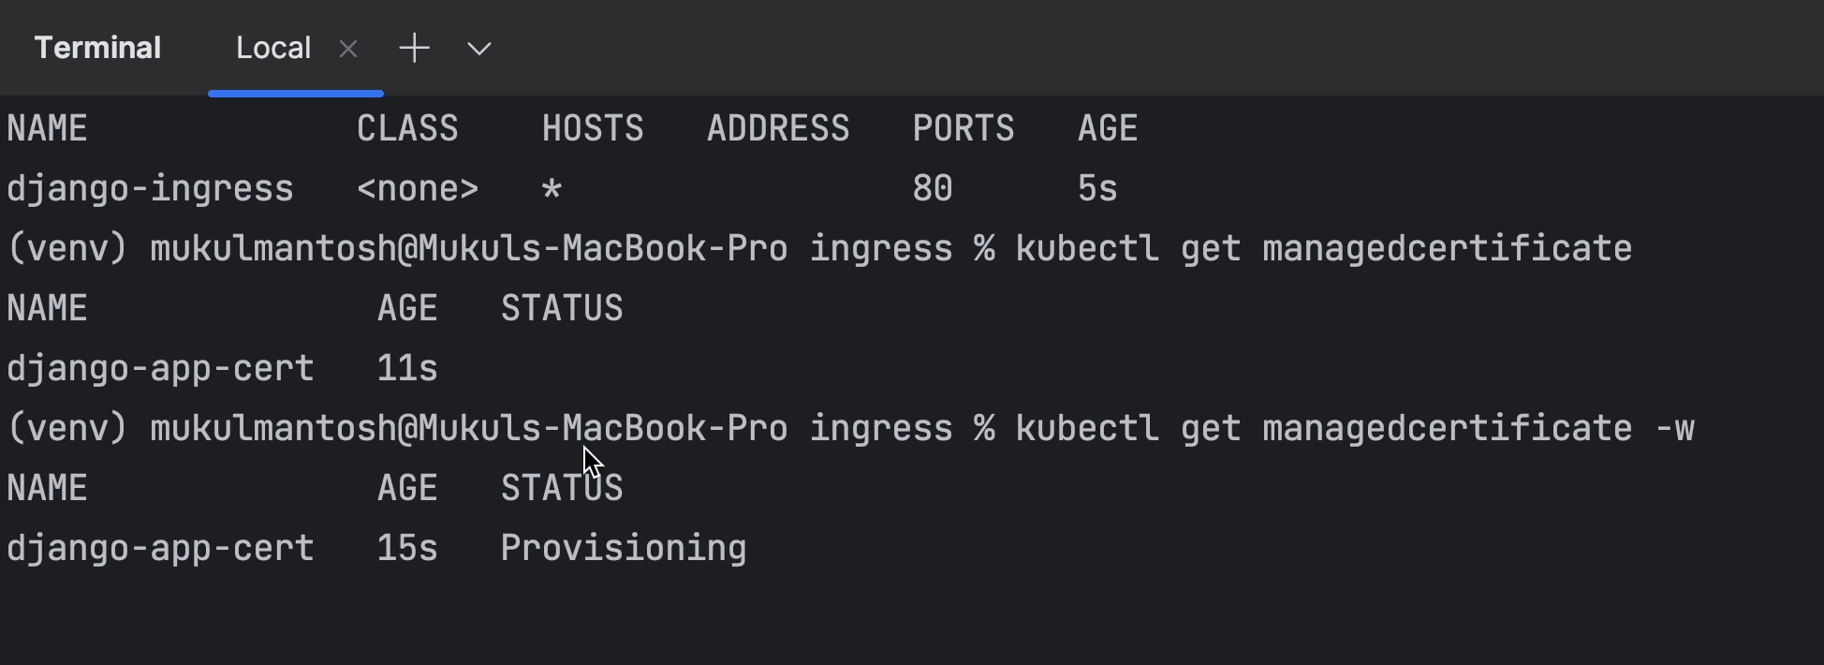The height and width of the screenshot is (665, 1824).
Task: Open the terminal options dropdown chevron
Action: pos(479,49)
